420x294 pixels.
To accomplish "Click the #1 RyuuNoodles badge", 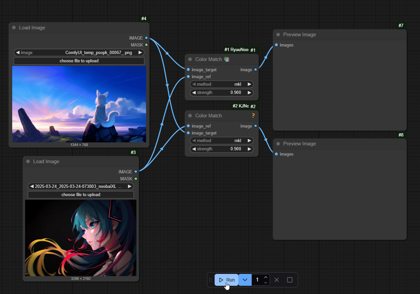I will click(x=236, y=50).
